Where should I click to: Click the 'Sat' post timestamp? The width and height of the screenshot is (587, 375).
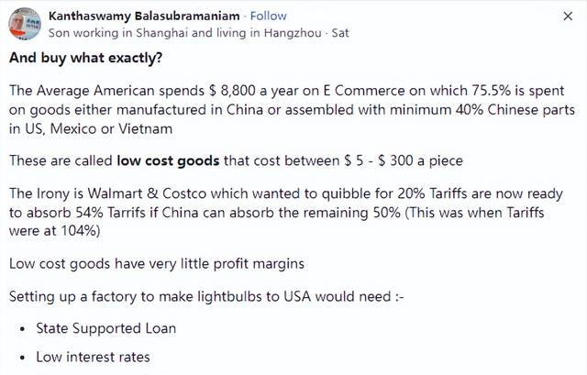click(x=339, y=31)
